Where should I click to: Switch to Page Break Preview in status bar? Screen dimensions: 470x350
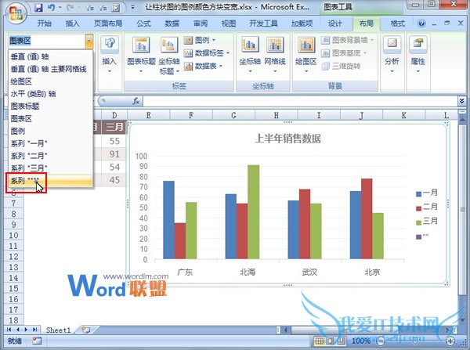[341, 341]
